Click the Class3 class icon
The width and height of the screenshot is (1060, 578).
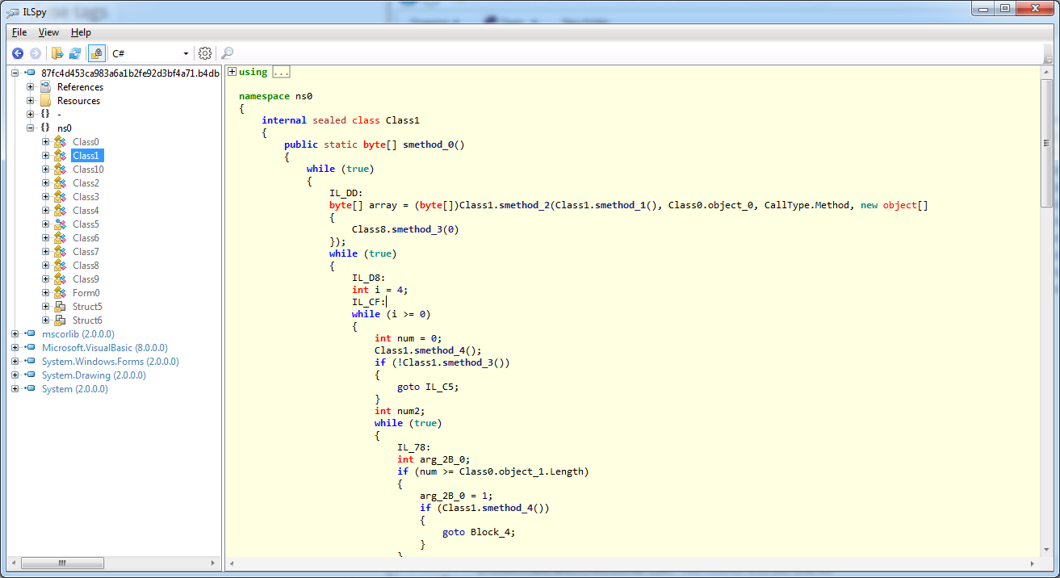(x=60, y=197)
